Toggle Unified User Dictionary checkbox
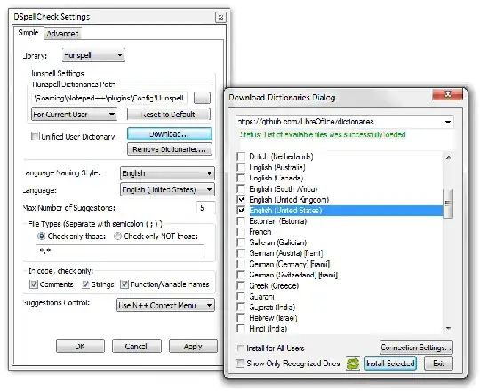The height and width of the screenshot is (392, 480). tap(36, 136)
